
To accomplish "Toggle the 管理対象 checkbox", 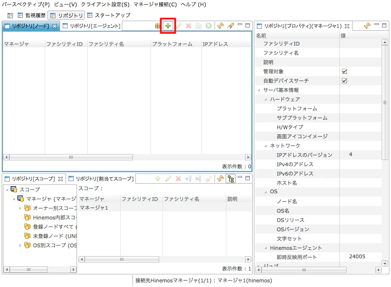I will click(344, 71).
